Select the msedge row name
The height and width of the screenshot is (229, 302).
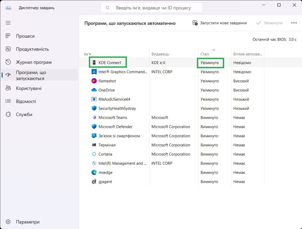click(x=106, y=173)
